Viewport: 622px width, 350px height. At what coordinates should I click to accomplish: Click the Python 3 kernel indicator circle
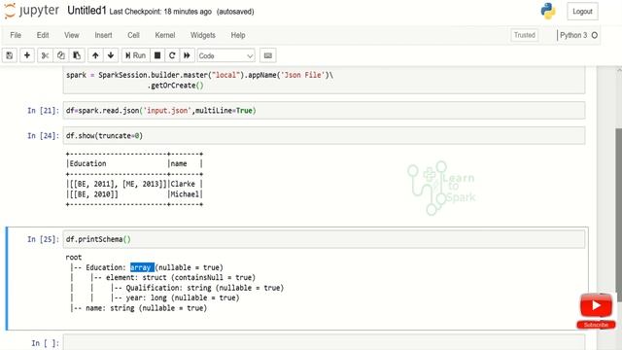(x=594, y=35)
